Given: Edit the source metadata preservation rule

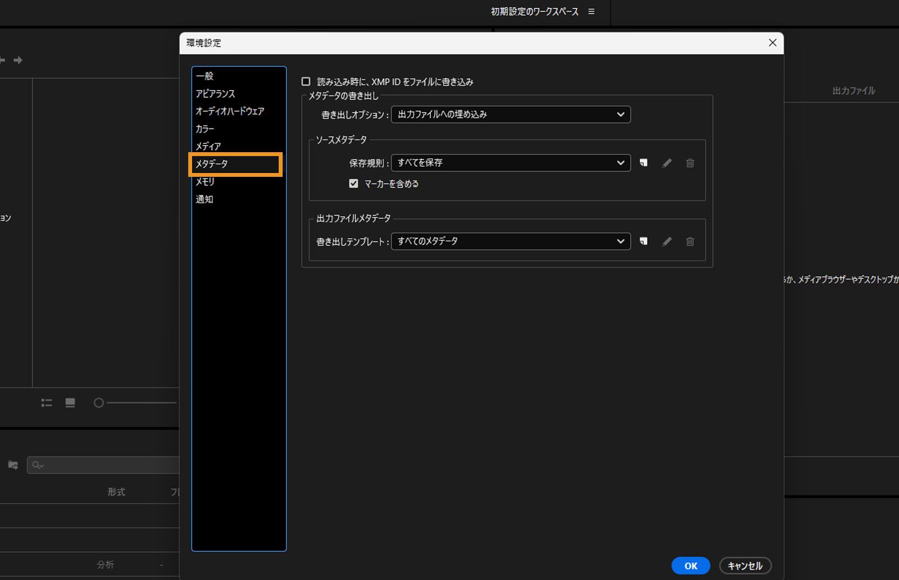Looking at the screenshot, I should click(x=667, y=163).
